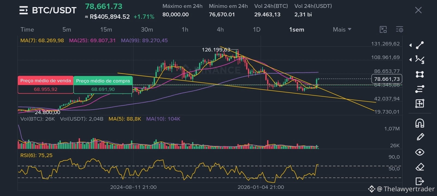This screenshot has width=437, height=196.
Task: Switch to the 4h timeframe
Action: 220,29
